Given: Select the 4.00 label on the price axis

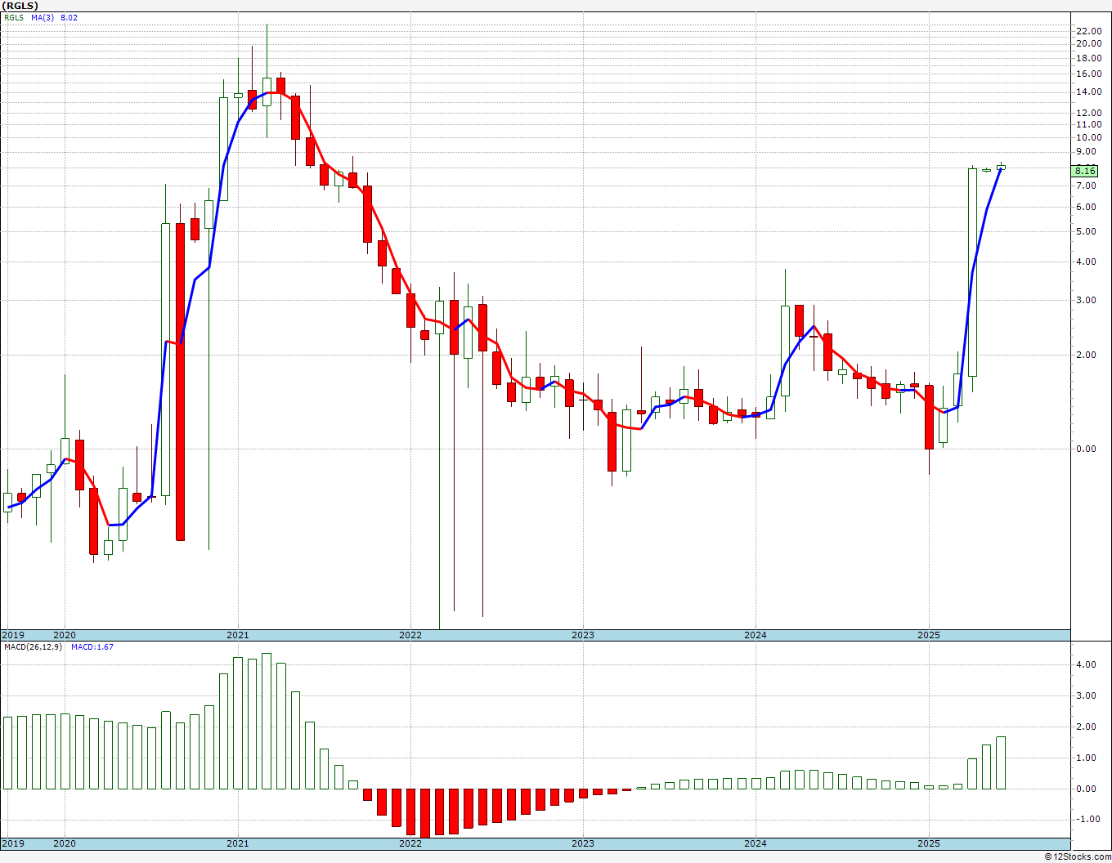Looking at the screenshot, I should pyautogui.click(x=1088, y=262).
